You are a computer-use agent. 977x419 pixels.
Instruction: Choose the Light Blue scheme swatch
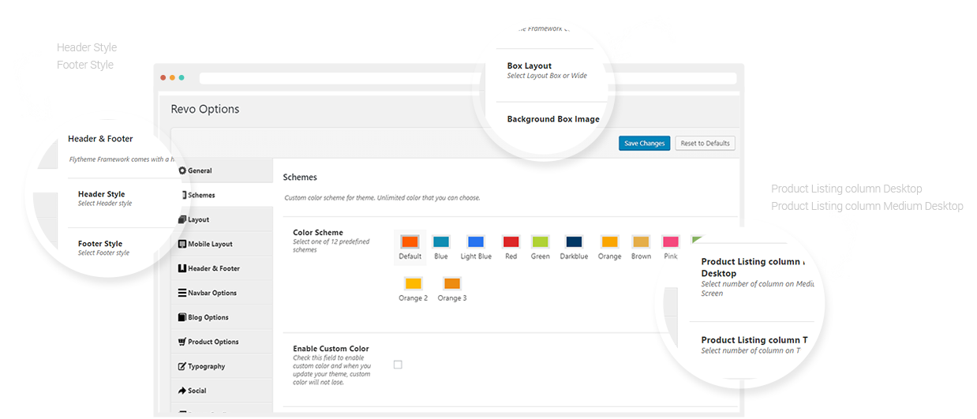(x=475, y=241)
